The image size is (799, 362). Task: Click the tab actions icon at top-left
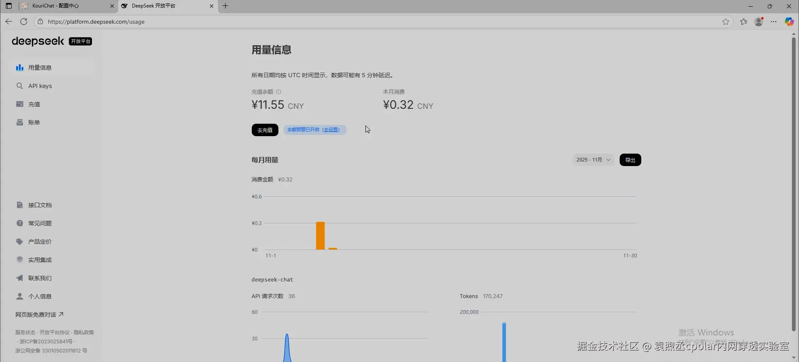coord(9,6)
